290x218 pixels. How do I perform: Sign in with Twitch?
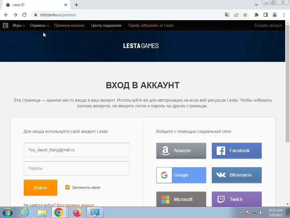(237, 199)
